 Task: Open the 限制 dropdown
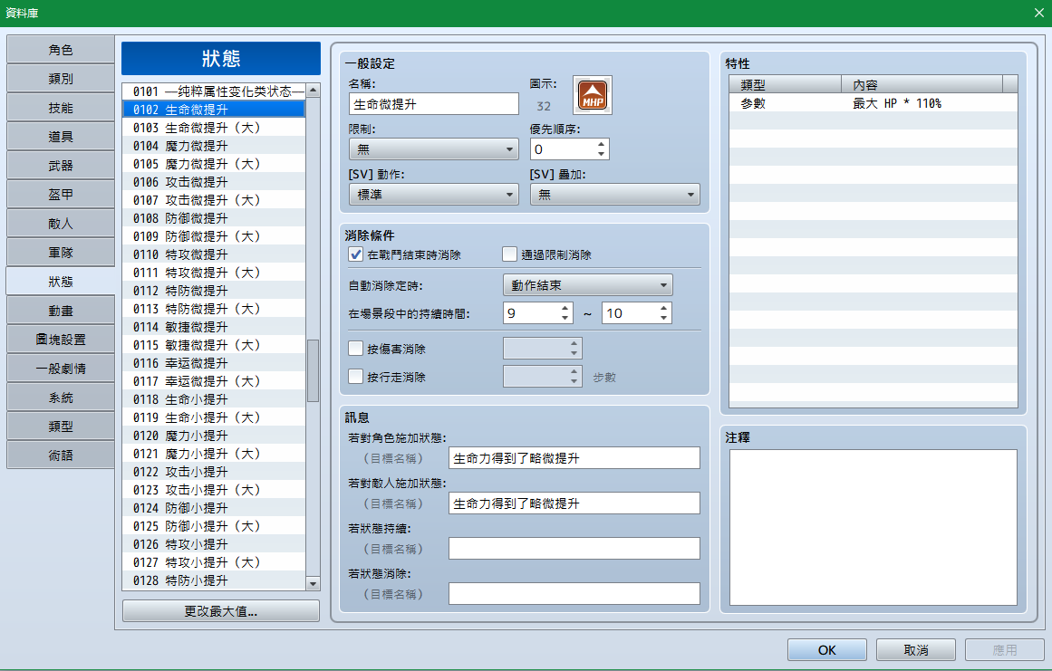click(x=433, y=149)
